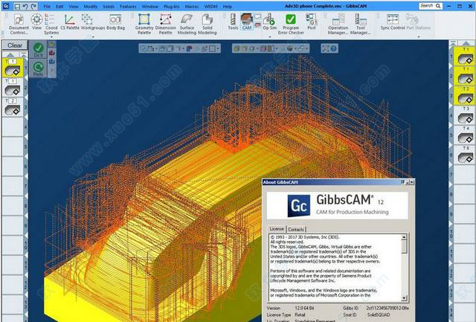Open the Macros menu
This screenshot has height=322, width=476.
coord(192,7)
